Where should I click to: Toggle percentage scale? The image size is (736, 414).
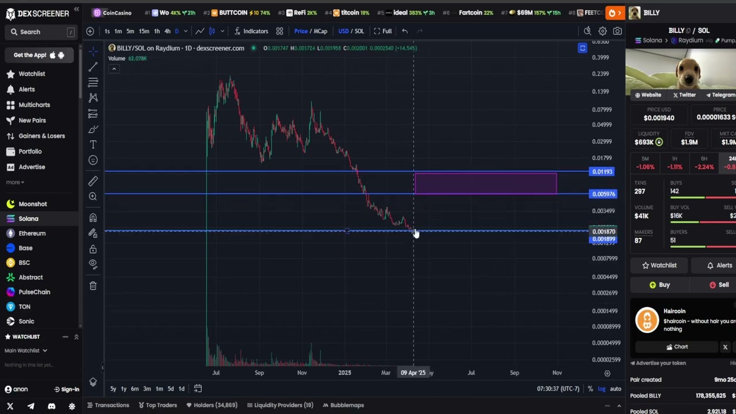point(590,389)
